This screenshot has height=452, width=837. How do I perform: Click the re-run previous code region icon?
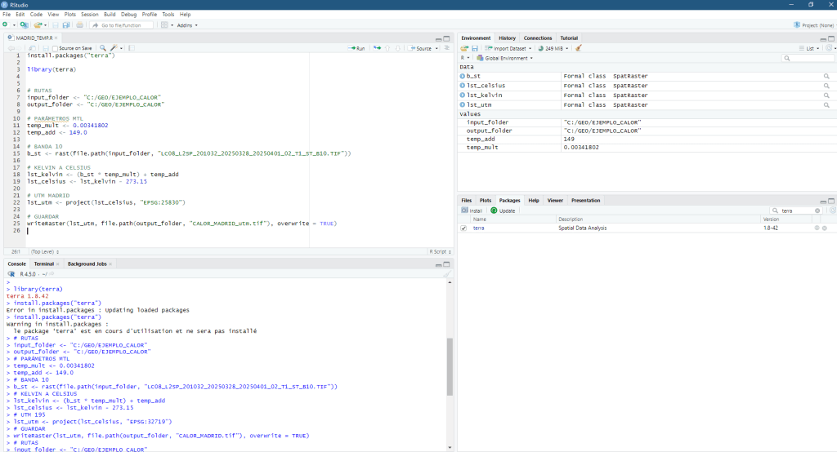(378, 48)
